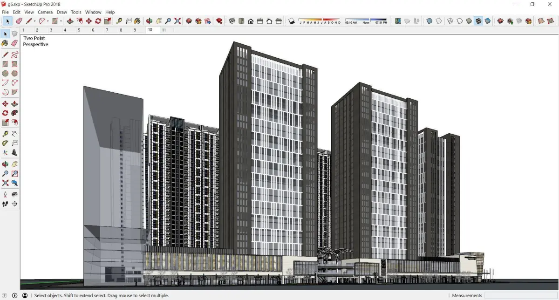Switch to scene tab 9

click(x=135, y=30)
